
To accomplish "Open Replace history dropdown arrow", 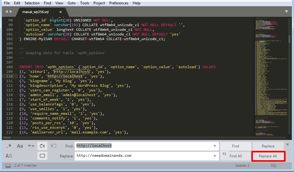I will tap(215, 156).
